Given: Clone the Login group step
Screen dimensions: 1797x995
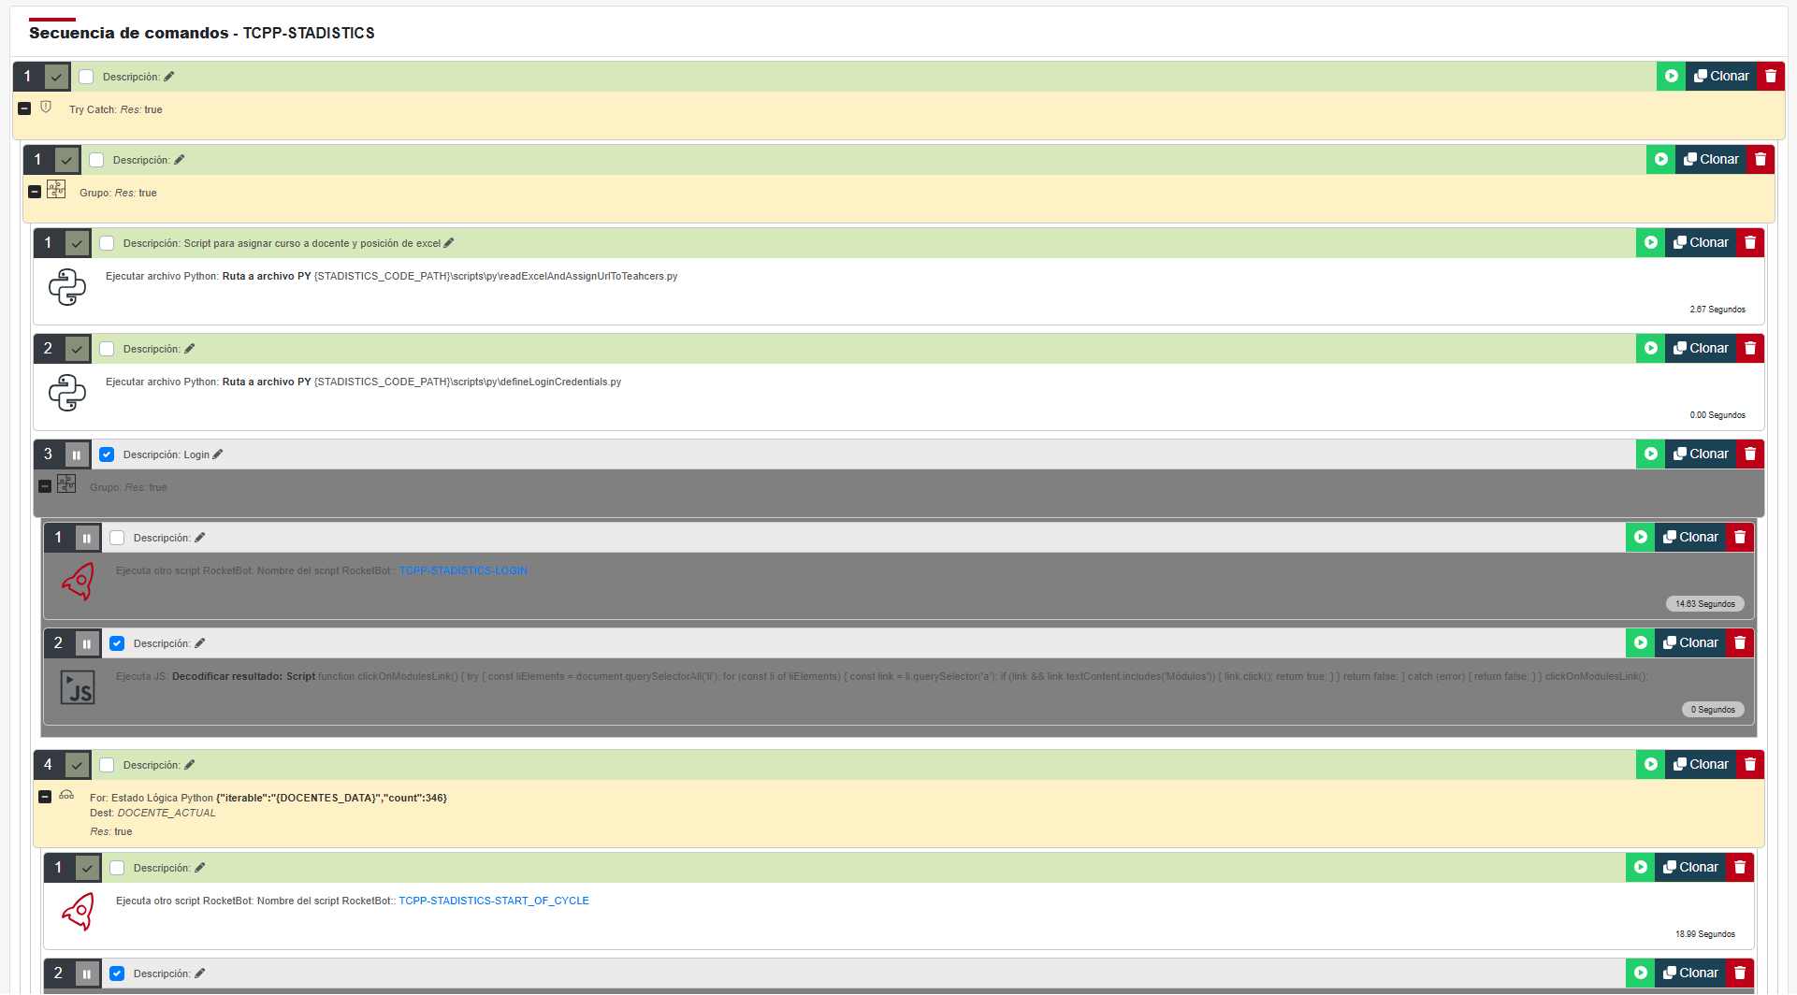Looking at the screenshot, I should (1701, 454).
